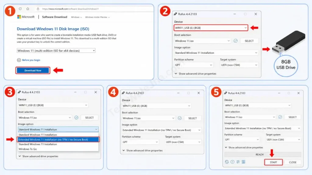Click the browser address bar URL

point(70,9)
